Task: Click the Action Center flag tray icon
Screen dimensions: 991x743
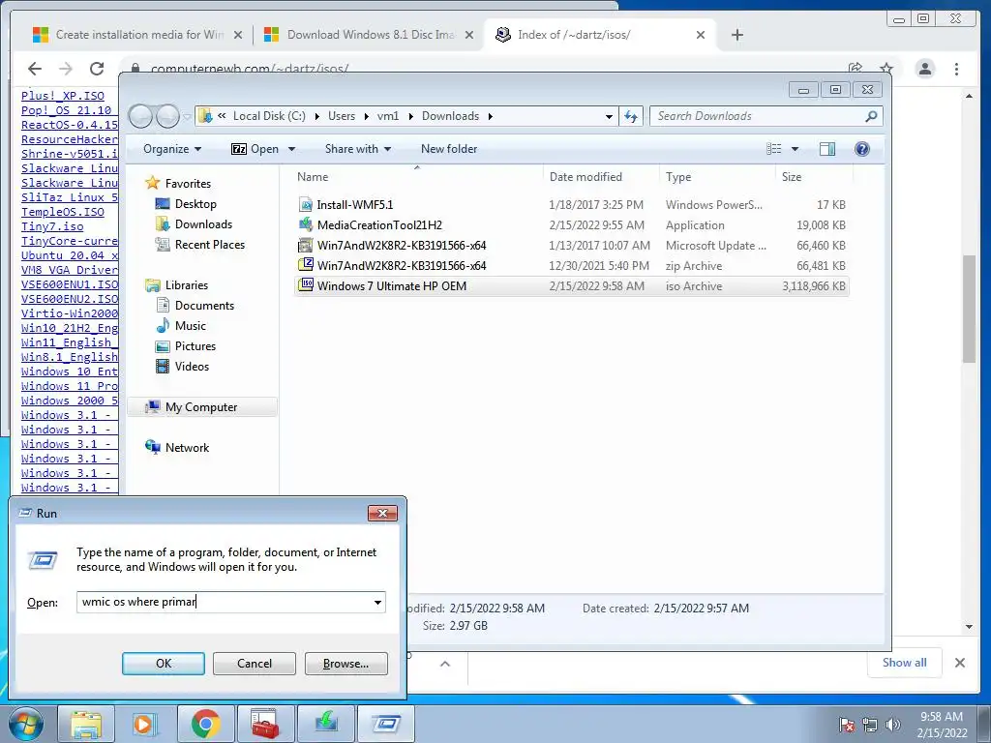Action: pyautogui.click(x=847, y=725)
